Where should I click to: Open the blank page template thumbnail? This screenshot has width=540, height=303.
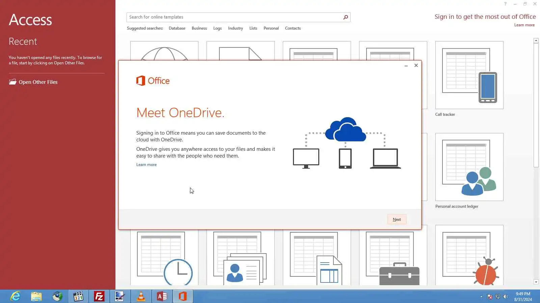pos(241,51)
